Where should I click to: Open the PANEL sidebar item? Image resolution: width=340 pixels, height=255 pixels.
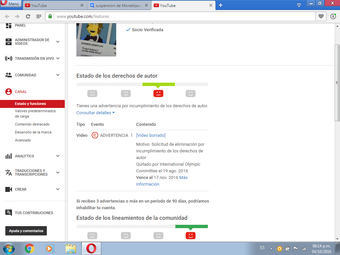click(x=20, y=25)
